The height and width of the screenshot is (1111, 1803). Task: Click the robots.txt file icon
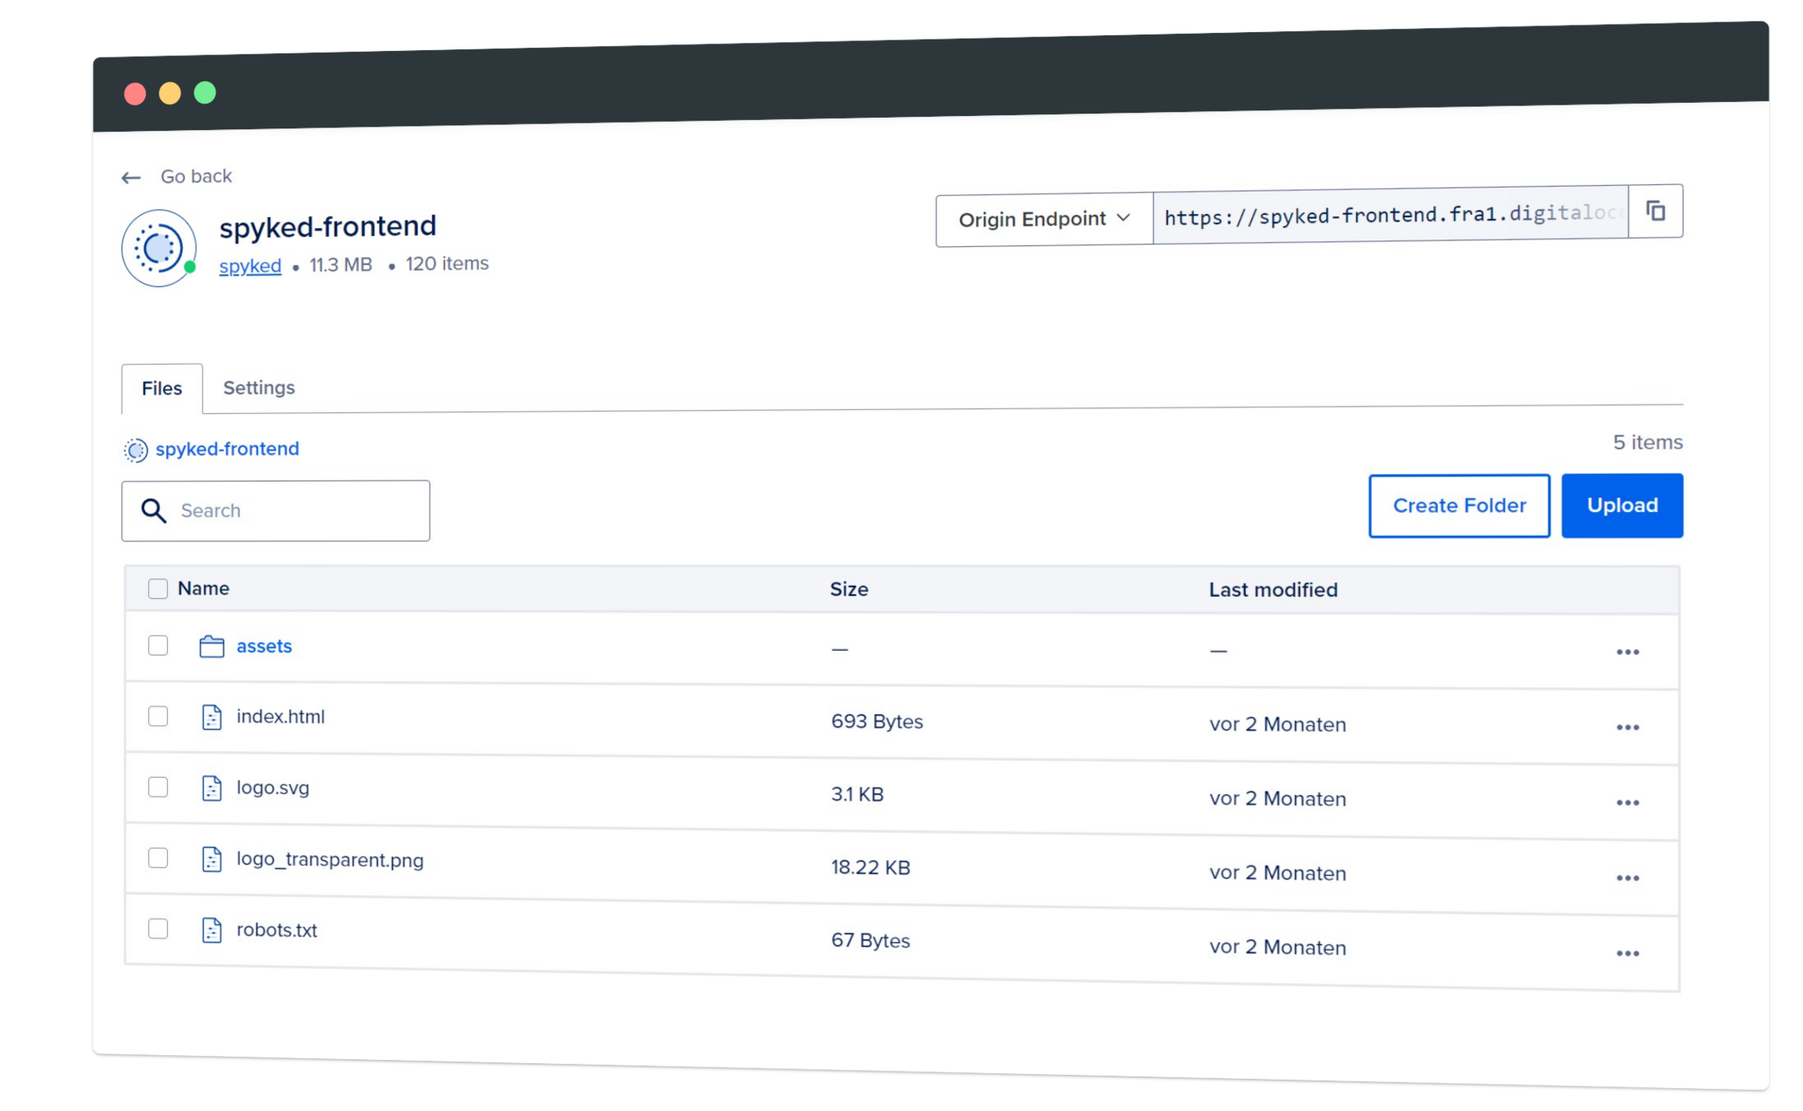coord(211,930)
